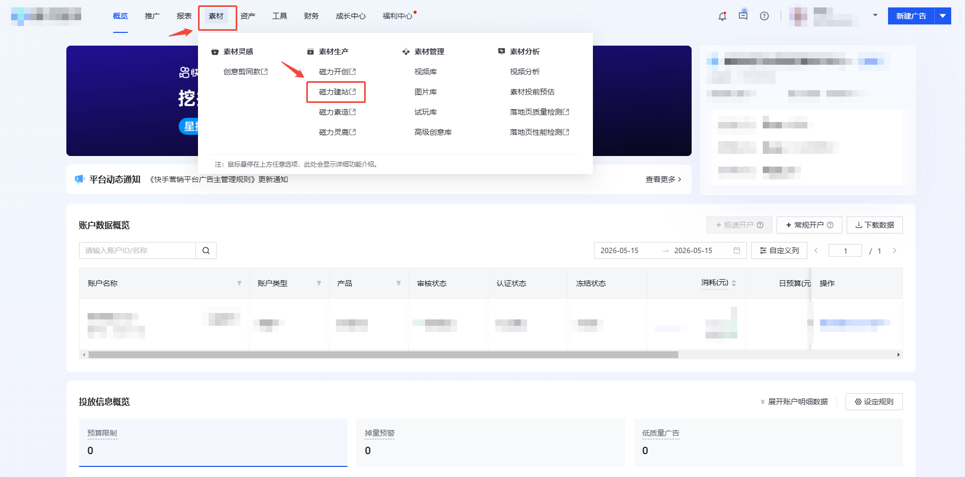Open 视频分析 under 素材分析
Image resolution: width=965 pixels, height=477 pixels.
525,72
